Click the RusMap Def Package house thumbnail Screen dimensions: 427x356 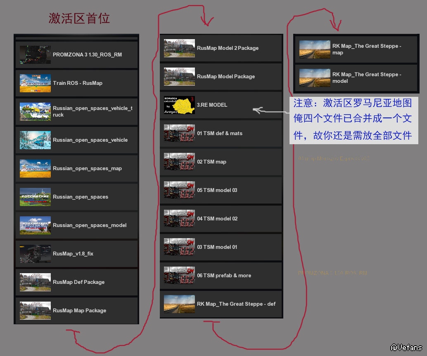coord(35,282)
